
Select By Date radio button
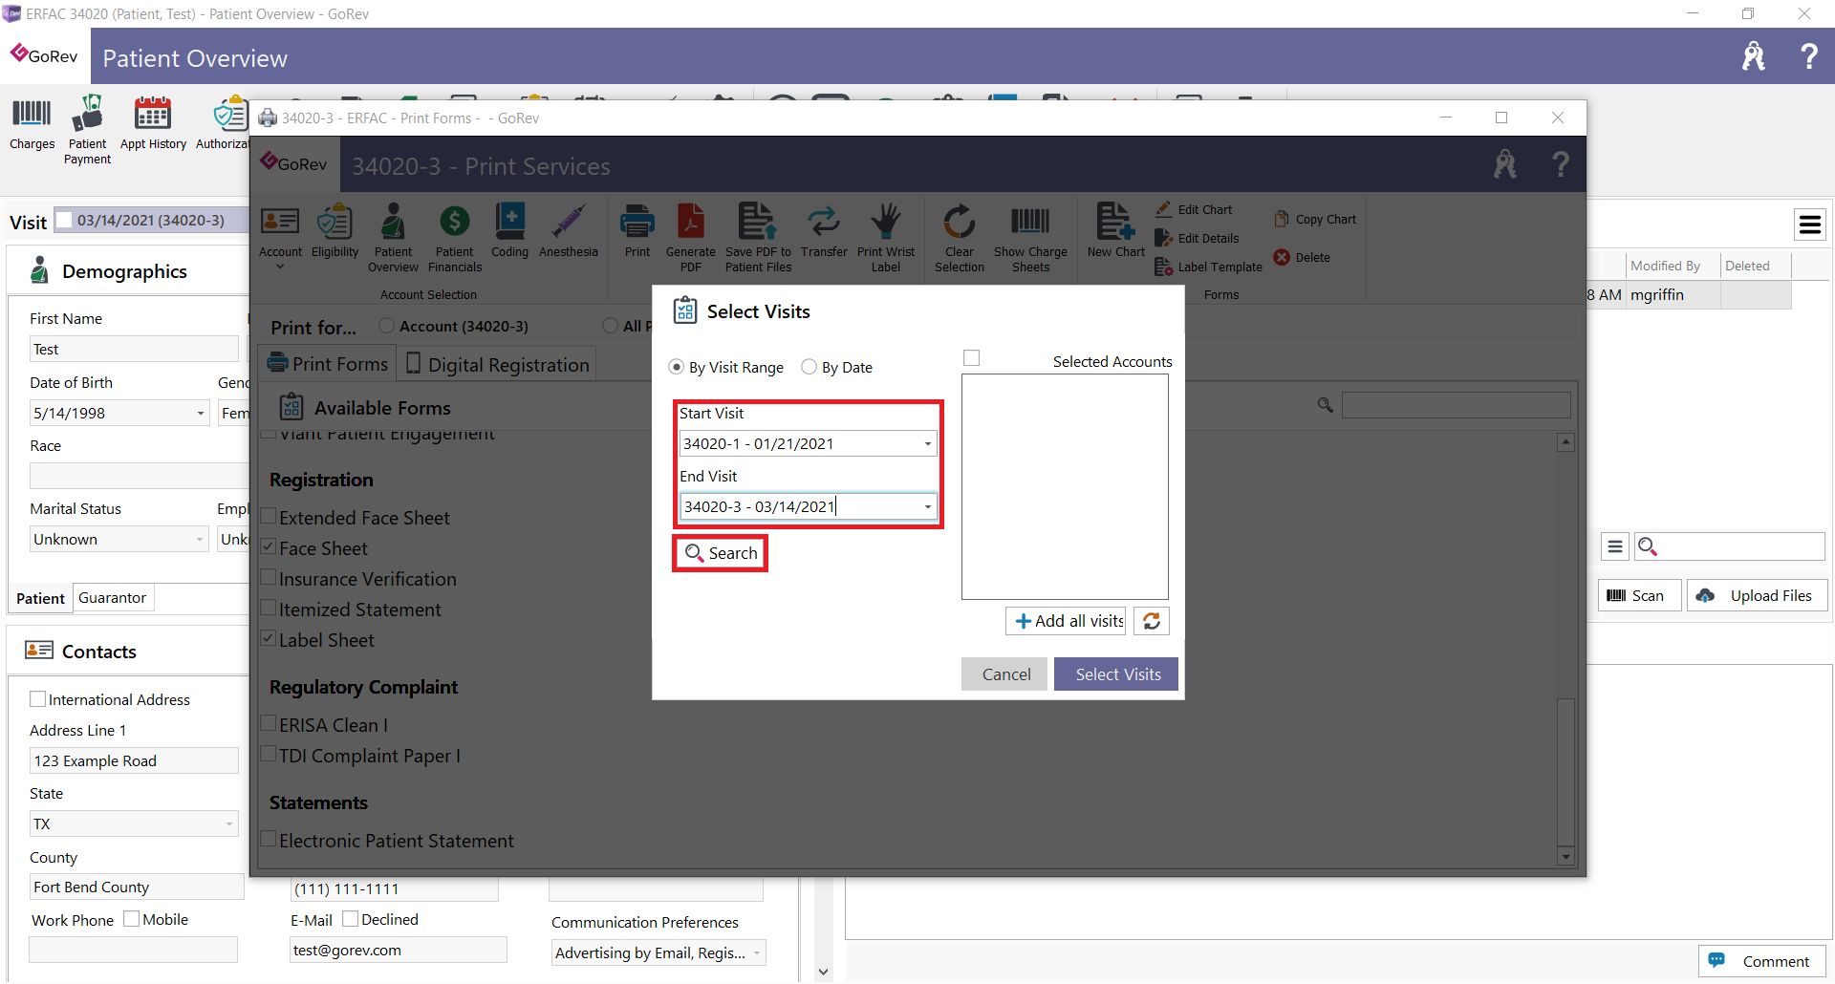click(809, 367)
